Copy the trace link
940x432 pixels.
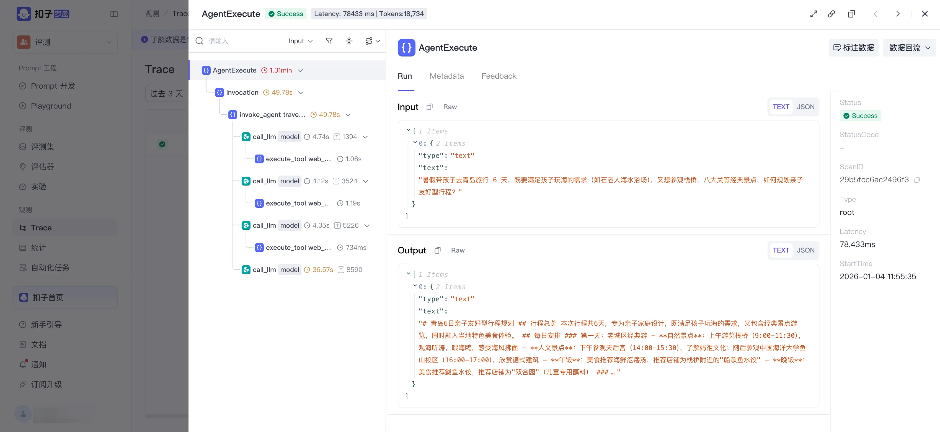[x=831, y=14]
